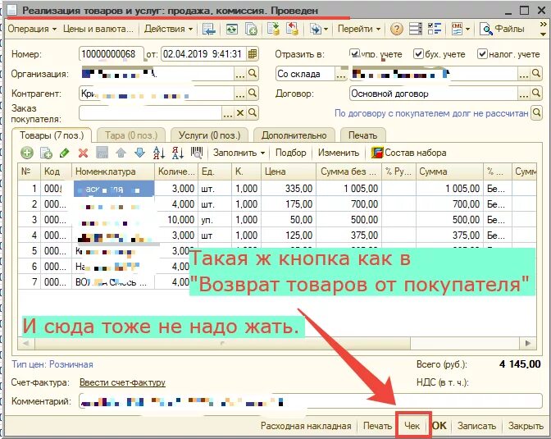Click the Ввести счет-фактуру link

tap(122, 382)
